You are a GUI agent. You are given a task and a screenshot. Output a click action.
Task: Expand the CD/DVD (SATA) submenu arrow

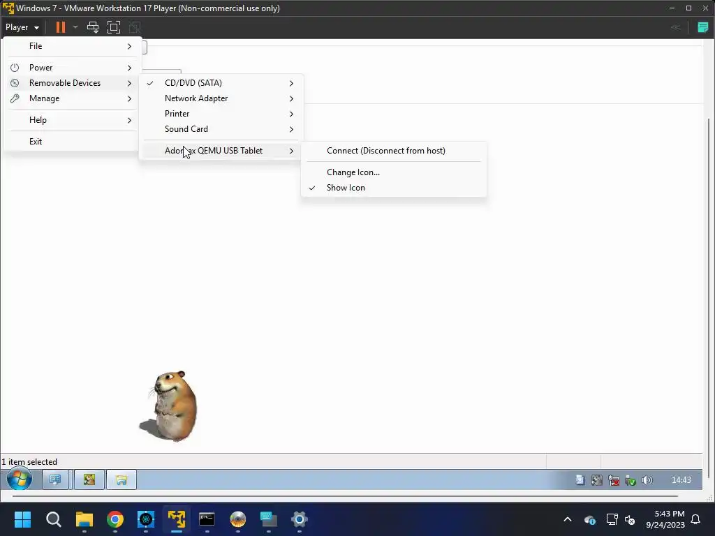[291, 84]
